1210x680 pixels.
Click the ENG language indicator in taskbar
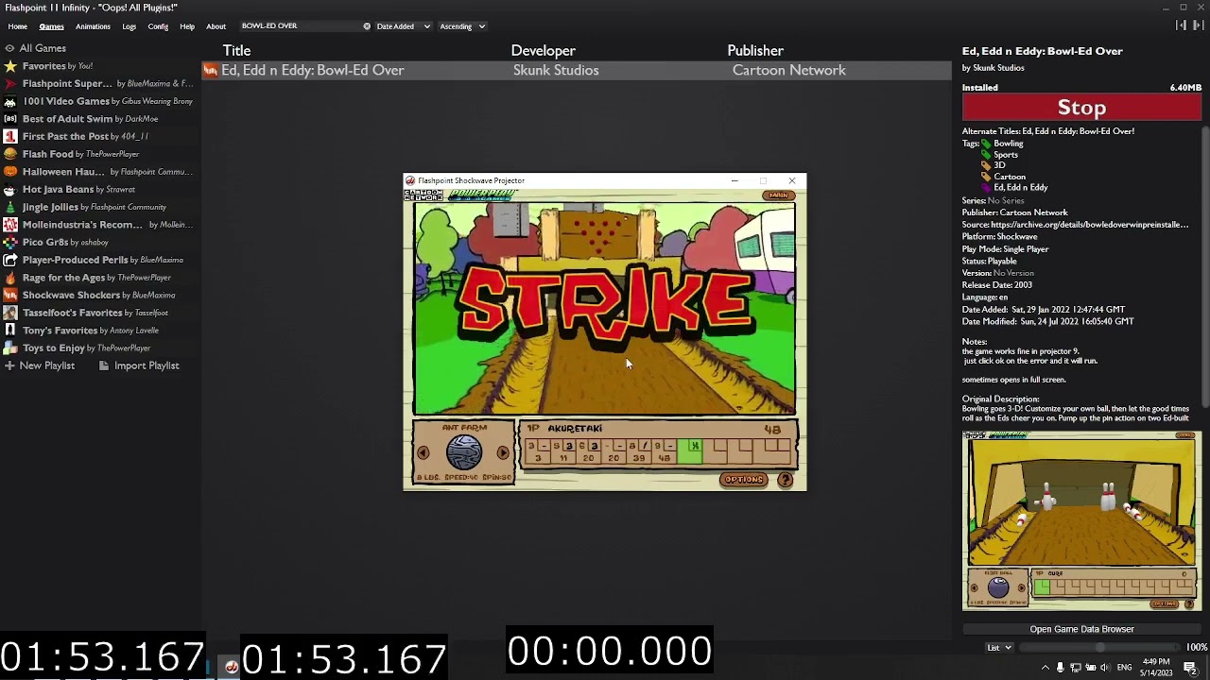(x=1124, y=668)
